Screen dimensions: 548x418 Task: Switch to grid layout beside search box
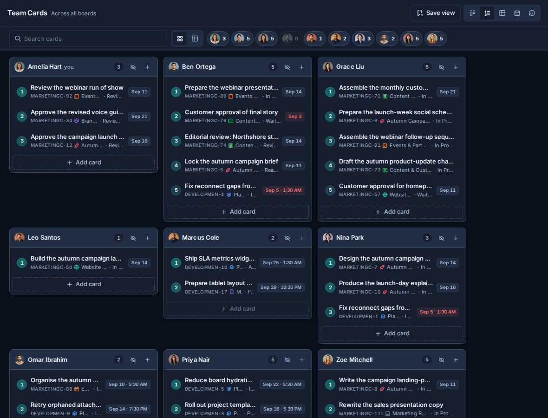(180, 39)
